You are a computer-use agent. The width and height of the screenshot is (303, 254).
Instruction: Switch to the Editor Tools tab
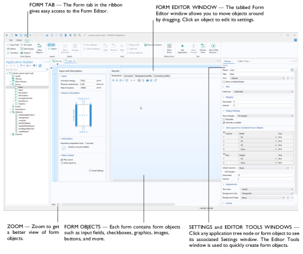click(x=243, y=61)
